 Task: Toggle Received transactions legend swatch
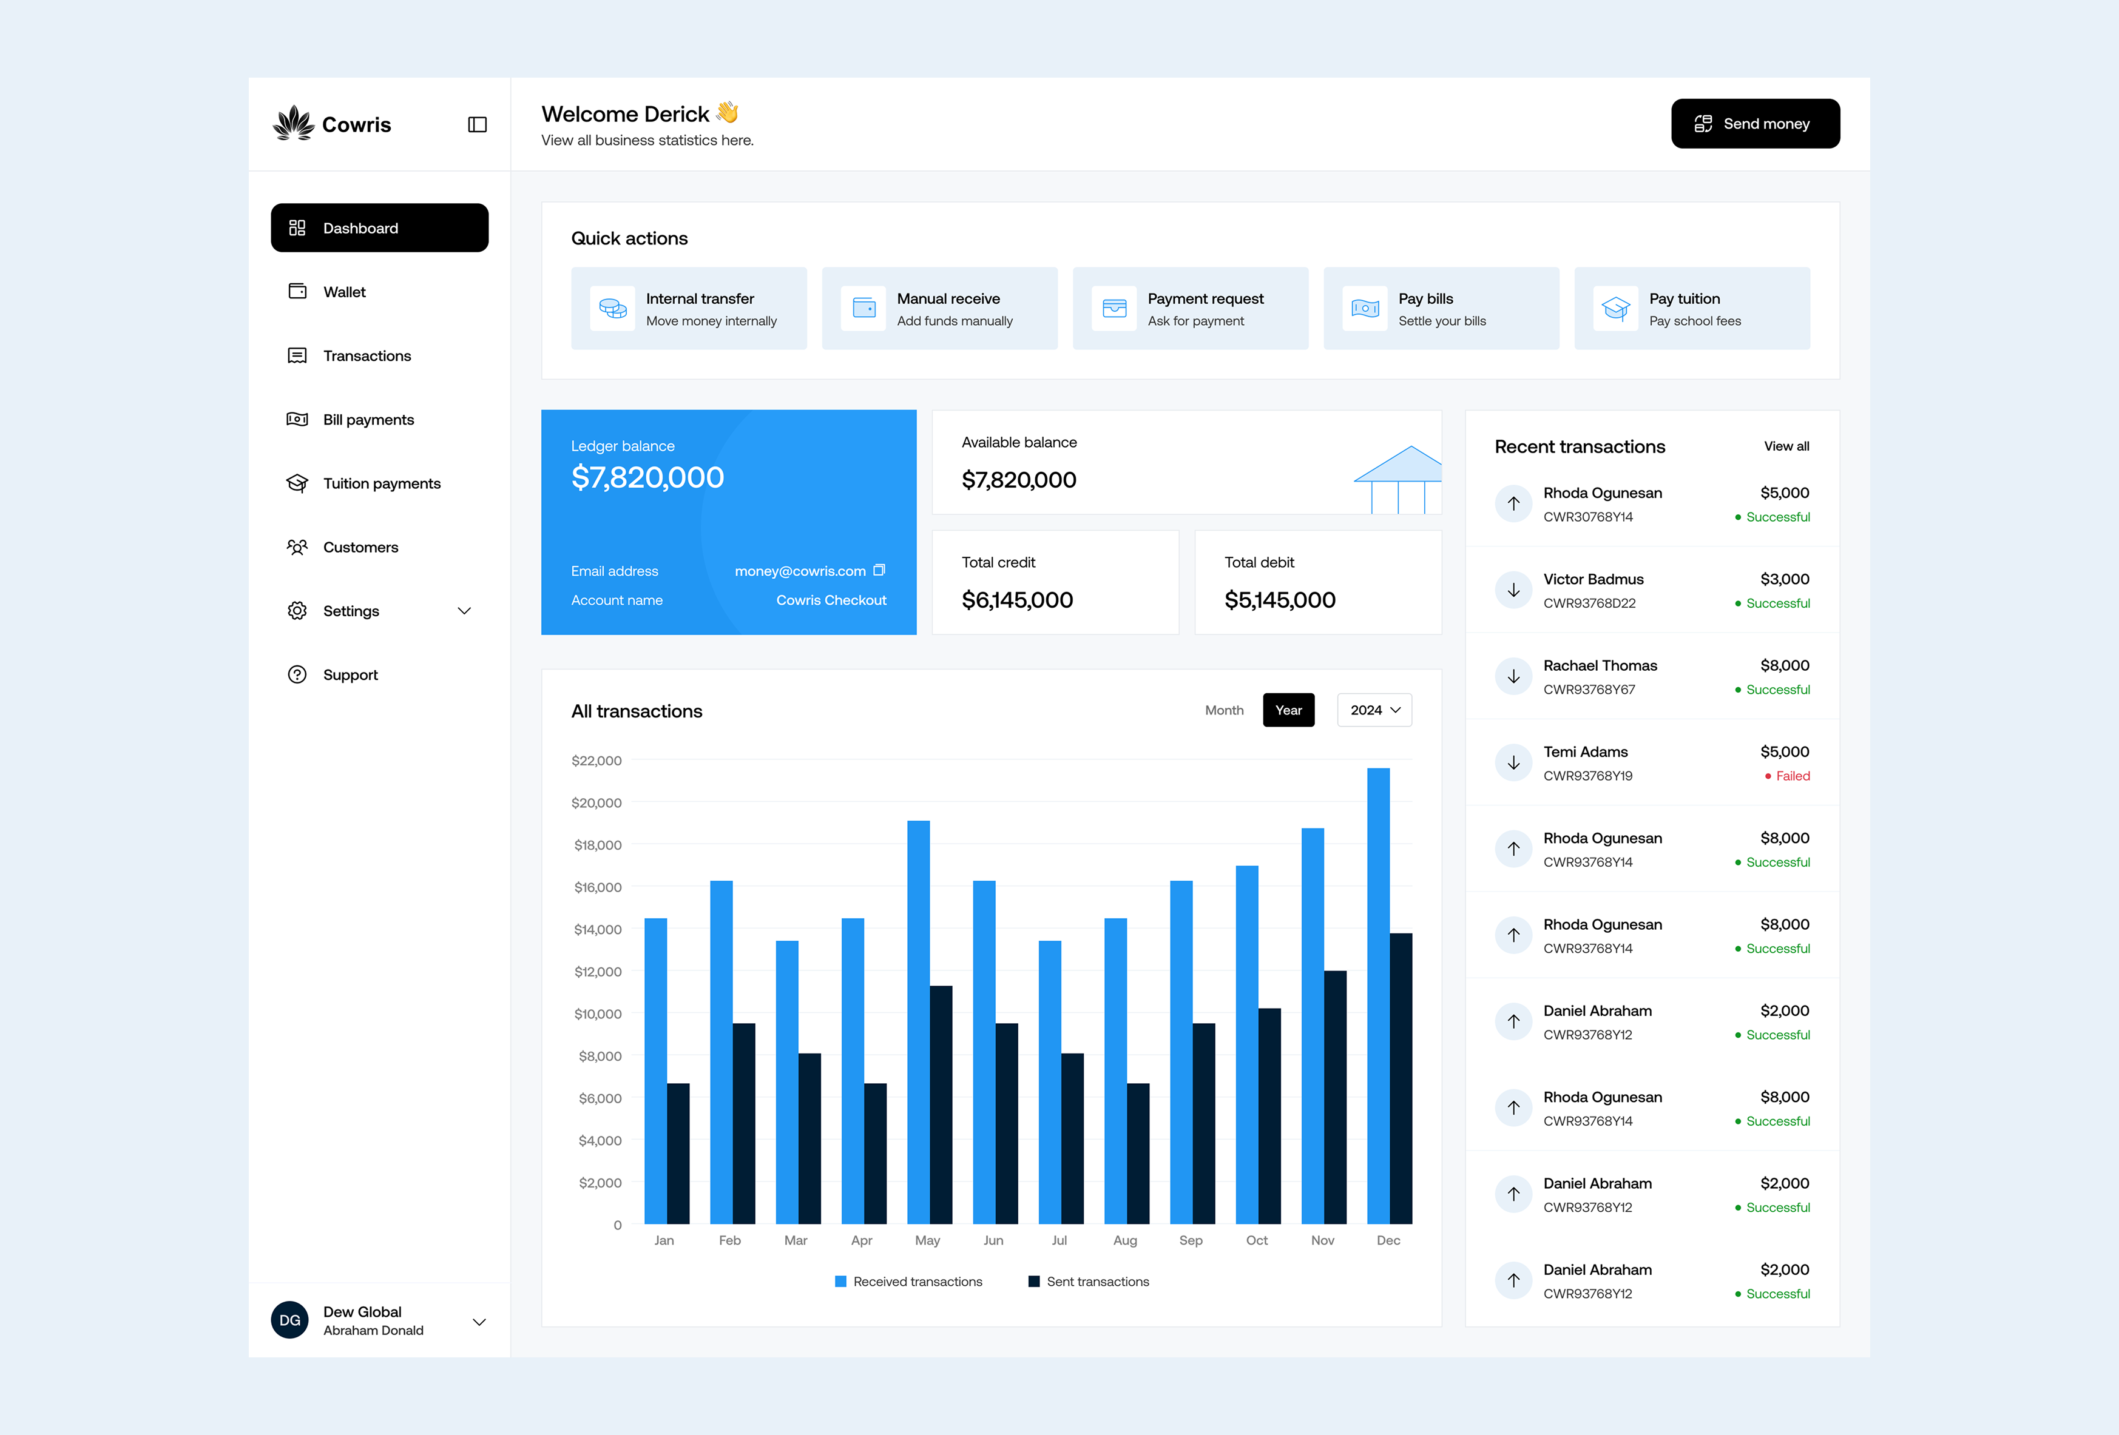tap(840, 1282)
